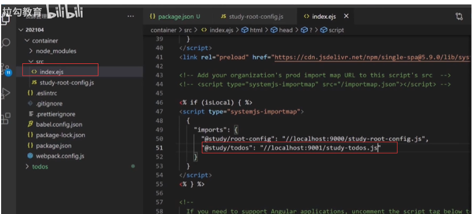Click line number 46 in the gutter
This screenshot has height=214, width=472.
[159, 102]
